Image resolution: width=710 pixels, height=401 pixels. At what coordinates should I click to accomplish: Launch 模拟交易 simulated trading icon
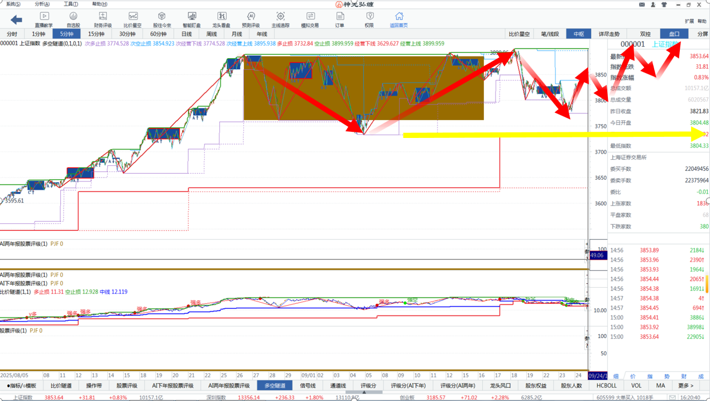coord(310,20)
